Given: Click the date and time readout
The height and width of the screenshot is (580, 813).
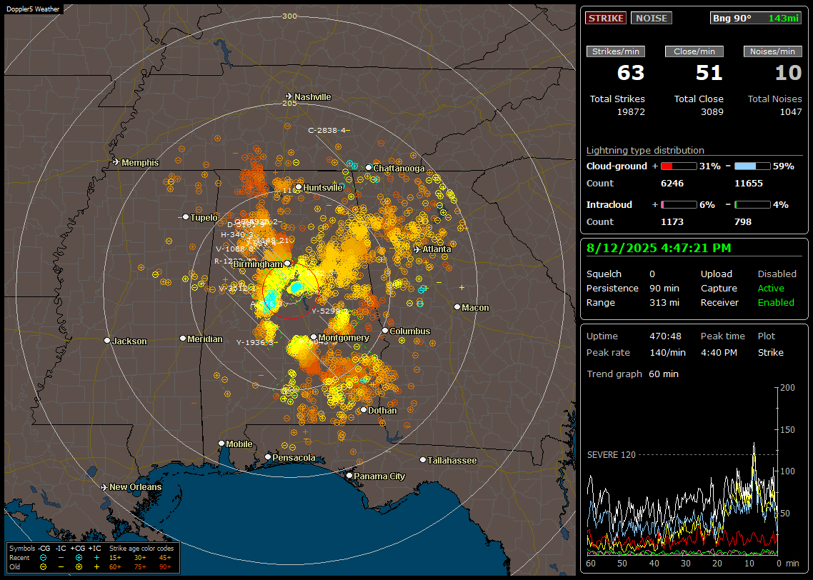Looking at the screenshot, I should pos(659,249).
